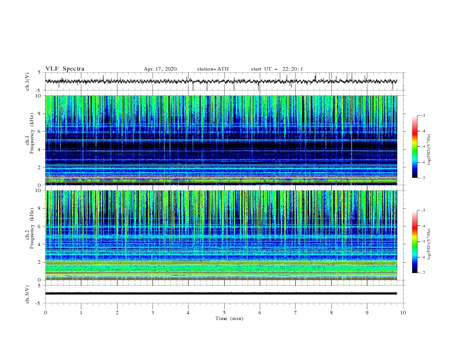The image size is (454, 351).
Task: Click the ch.2 spectrogram panel
Action: (x=221, y=235)
